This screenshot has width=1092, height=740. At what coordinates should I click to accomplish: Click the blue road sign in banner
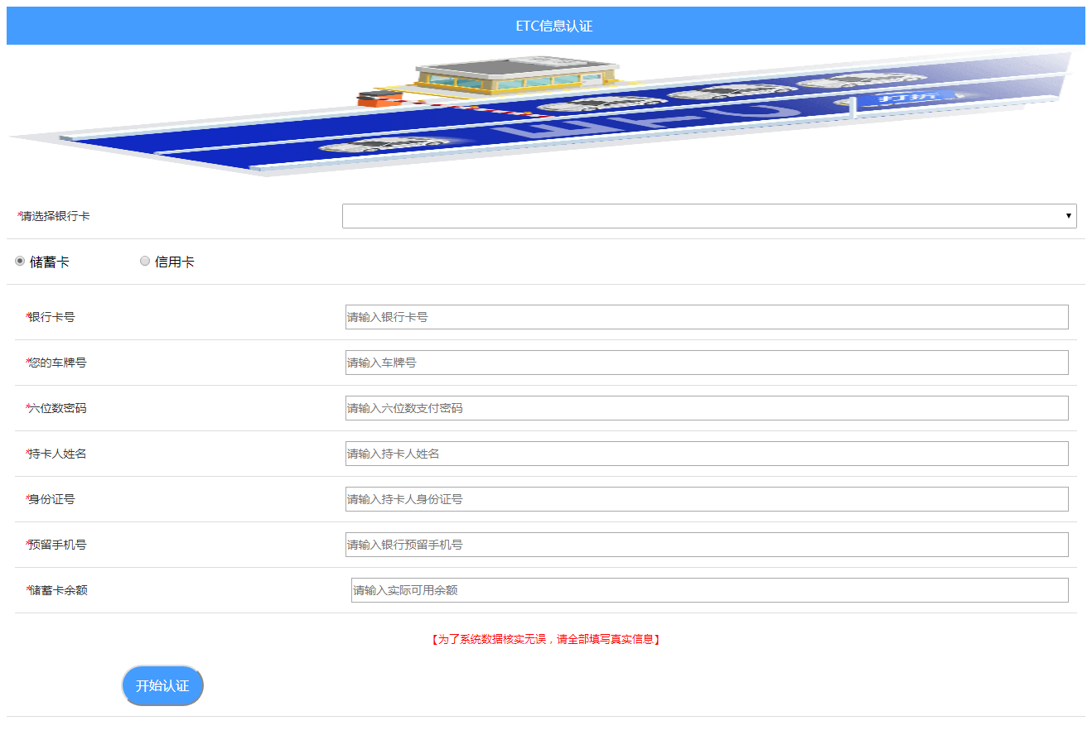click(x=905, y=99)
